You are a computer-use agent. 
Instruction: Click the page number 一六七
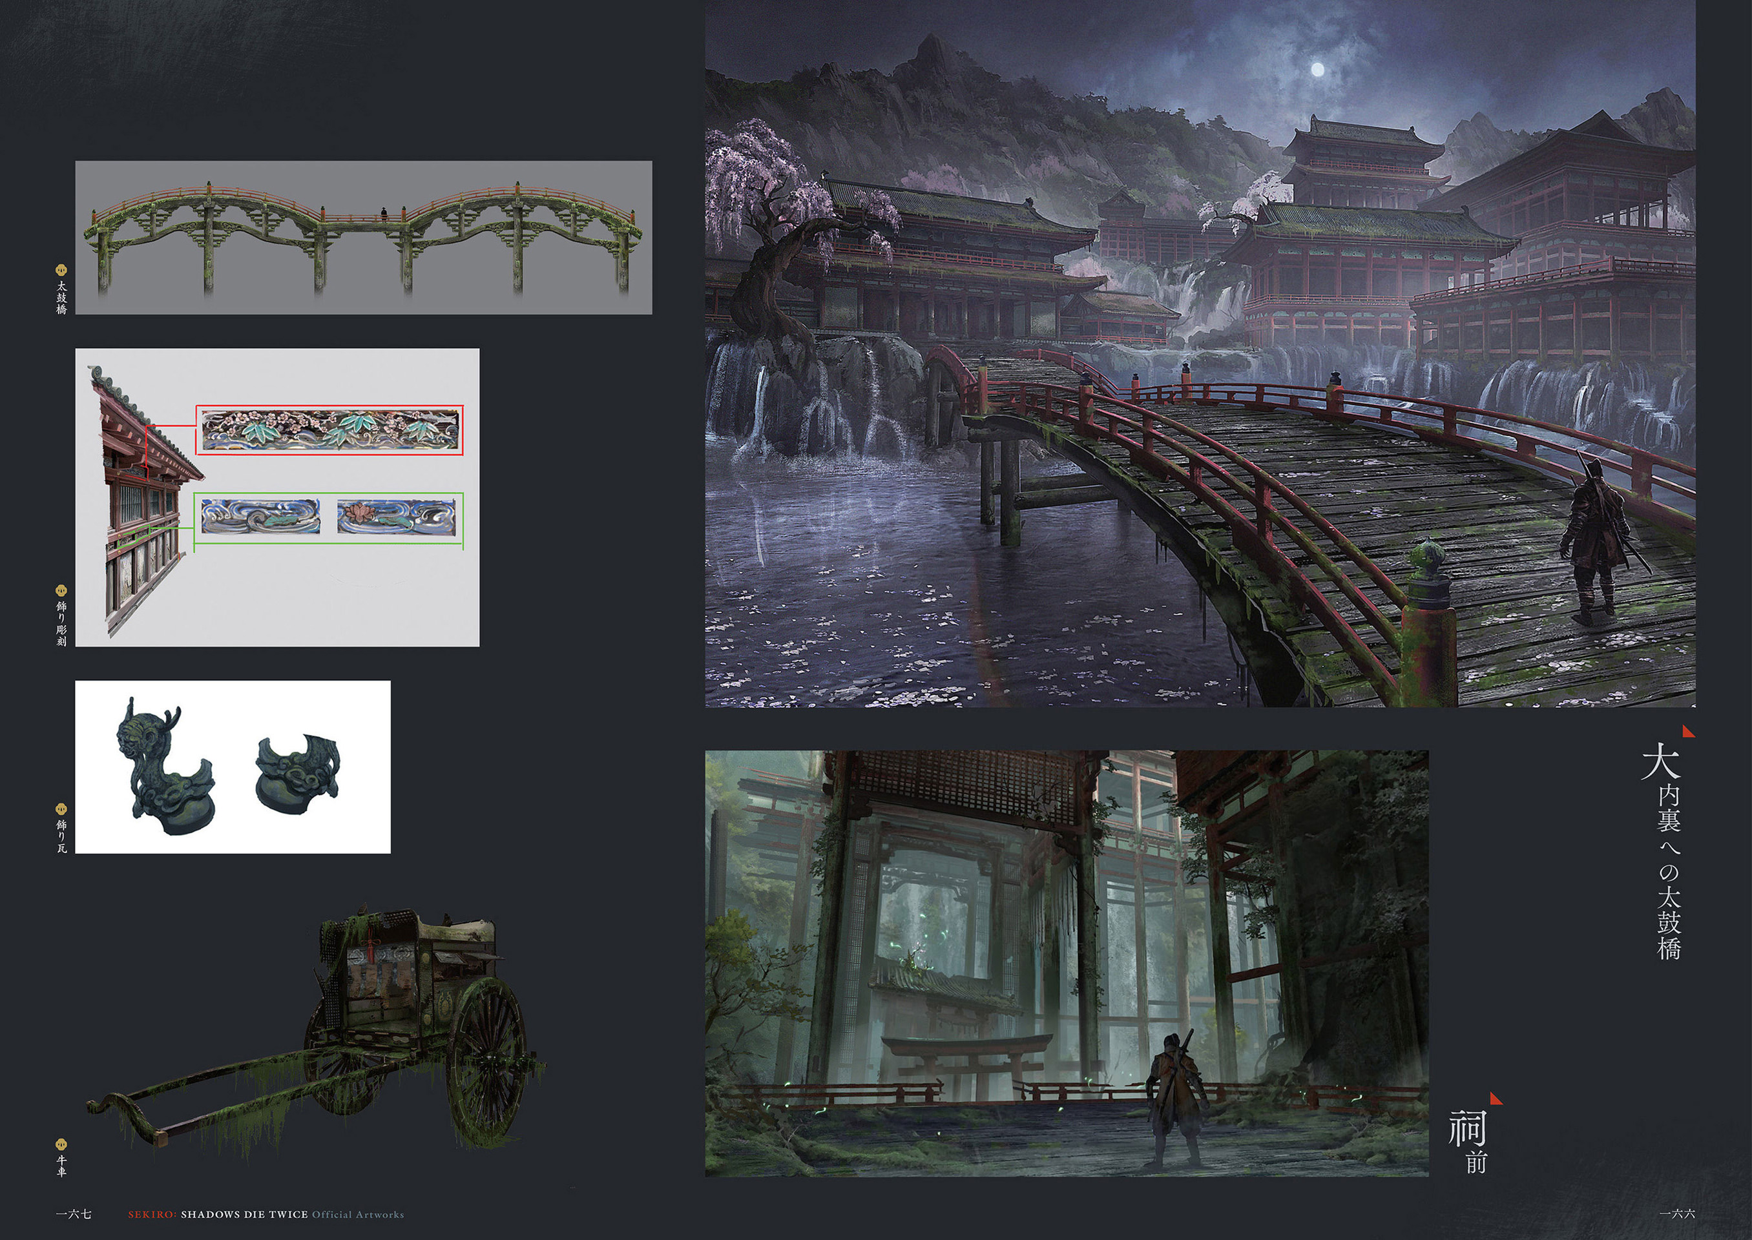[73, 1214]
